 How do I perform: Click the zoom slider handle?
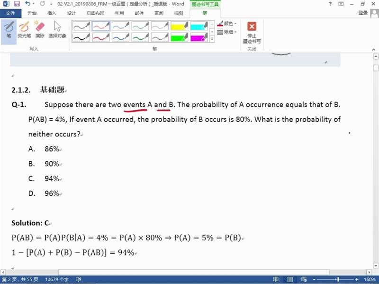coord(338,280)
